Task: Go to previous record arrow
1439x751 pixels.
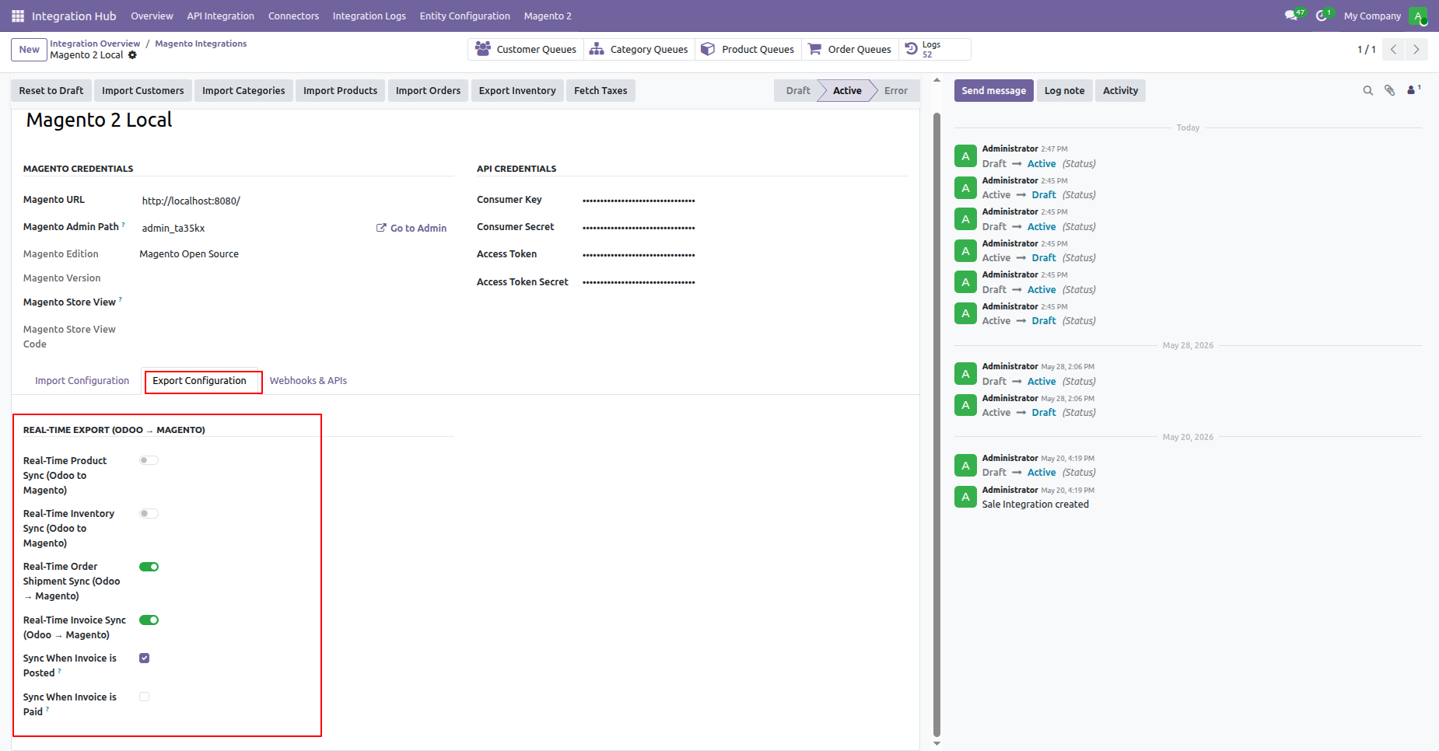Action: click(1393, 49)
